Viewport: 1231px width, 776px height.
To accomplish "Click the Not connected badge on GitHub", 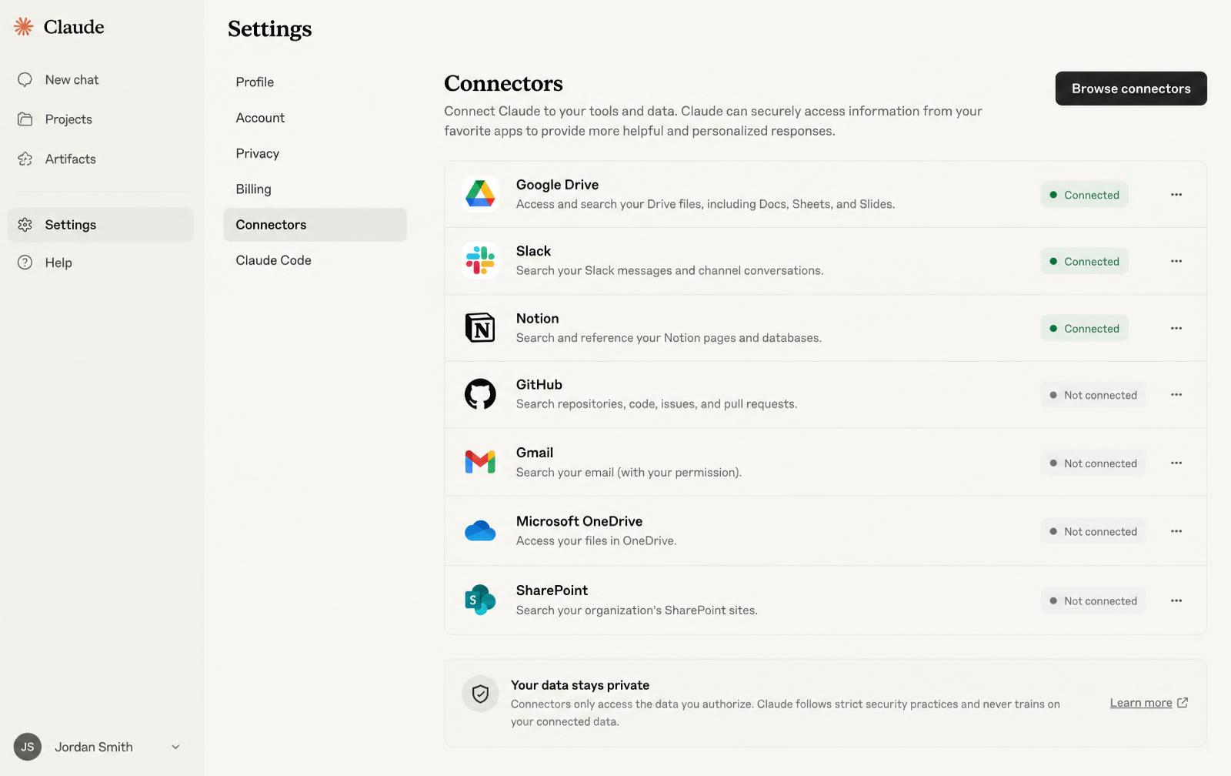I will pos(1093,395).
